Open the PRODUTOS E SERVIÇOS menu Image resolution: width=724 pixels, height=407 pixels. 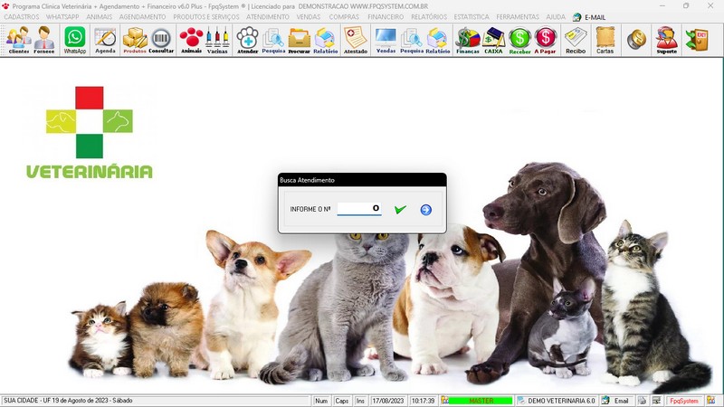pos(206,17)
